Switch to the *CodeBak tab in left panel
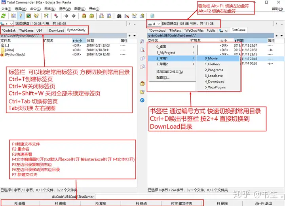The image size is (285, 206). 9,31
